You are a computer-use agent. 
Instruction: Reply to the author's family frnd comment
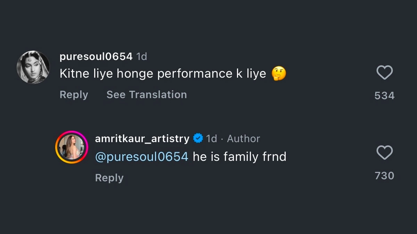coord(109,178)
